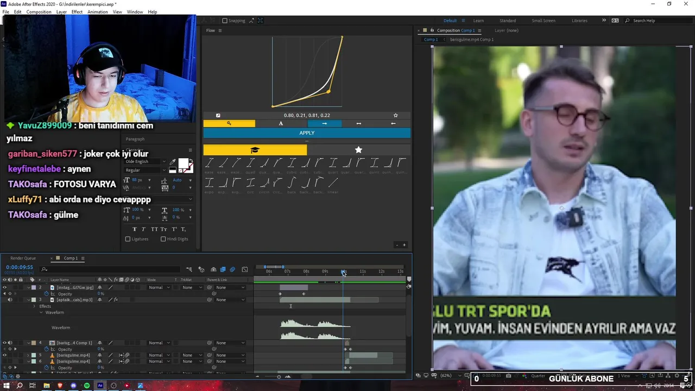Enable the Hindi Digits checkbox

point(163,239)
